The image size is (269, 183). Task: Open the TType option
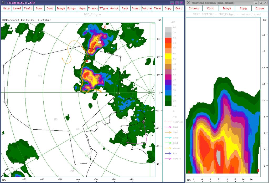click(x=104, y=8)
